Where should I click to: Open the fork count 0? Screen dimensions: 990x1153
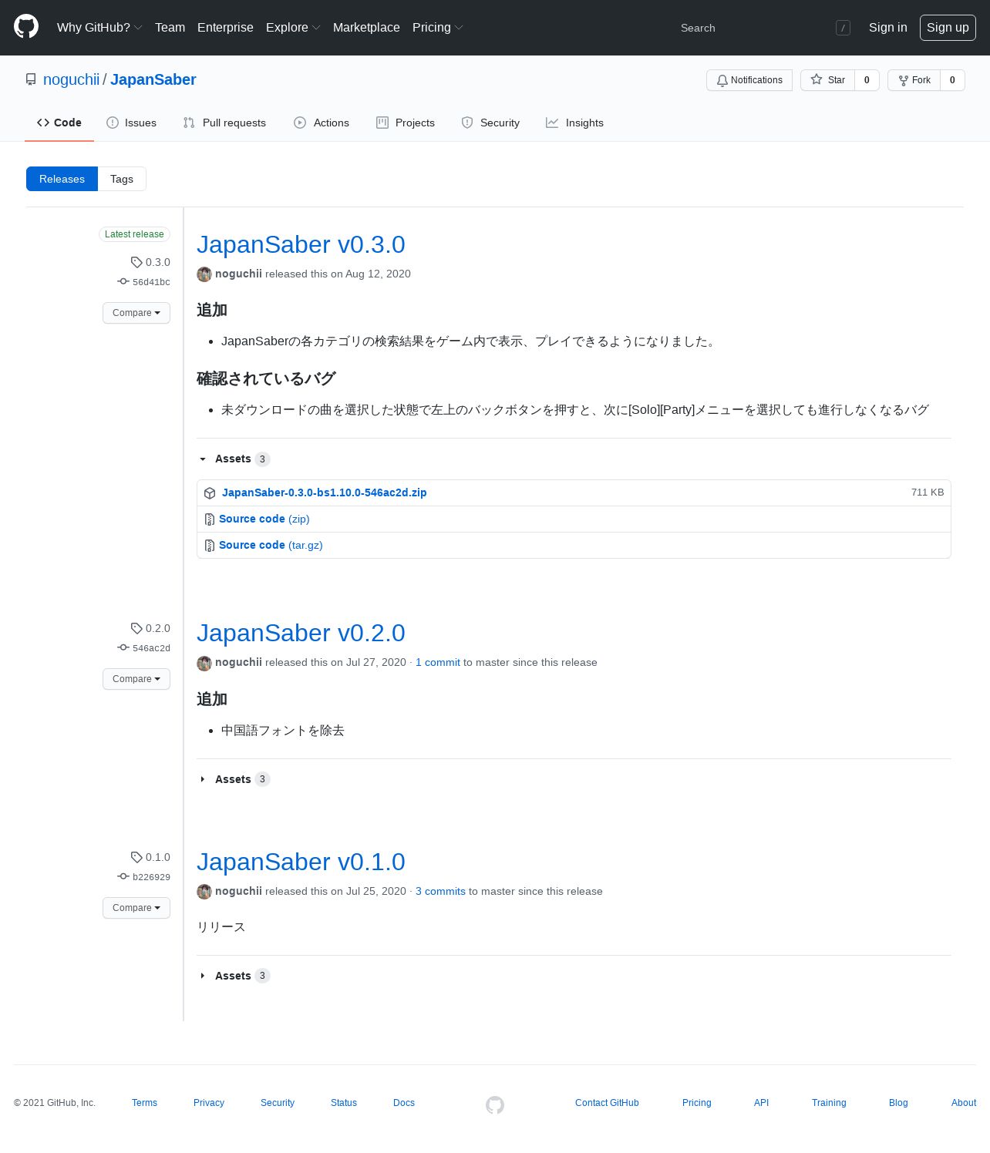[952, 80]
